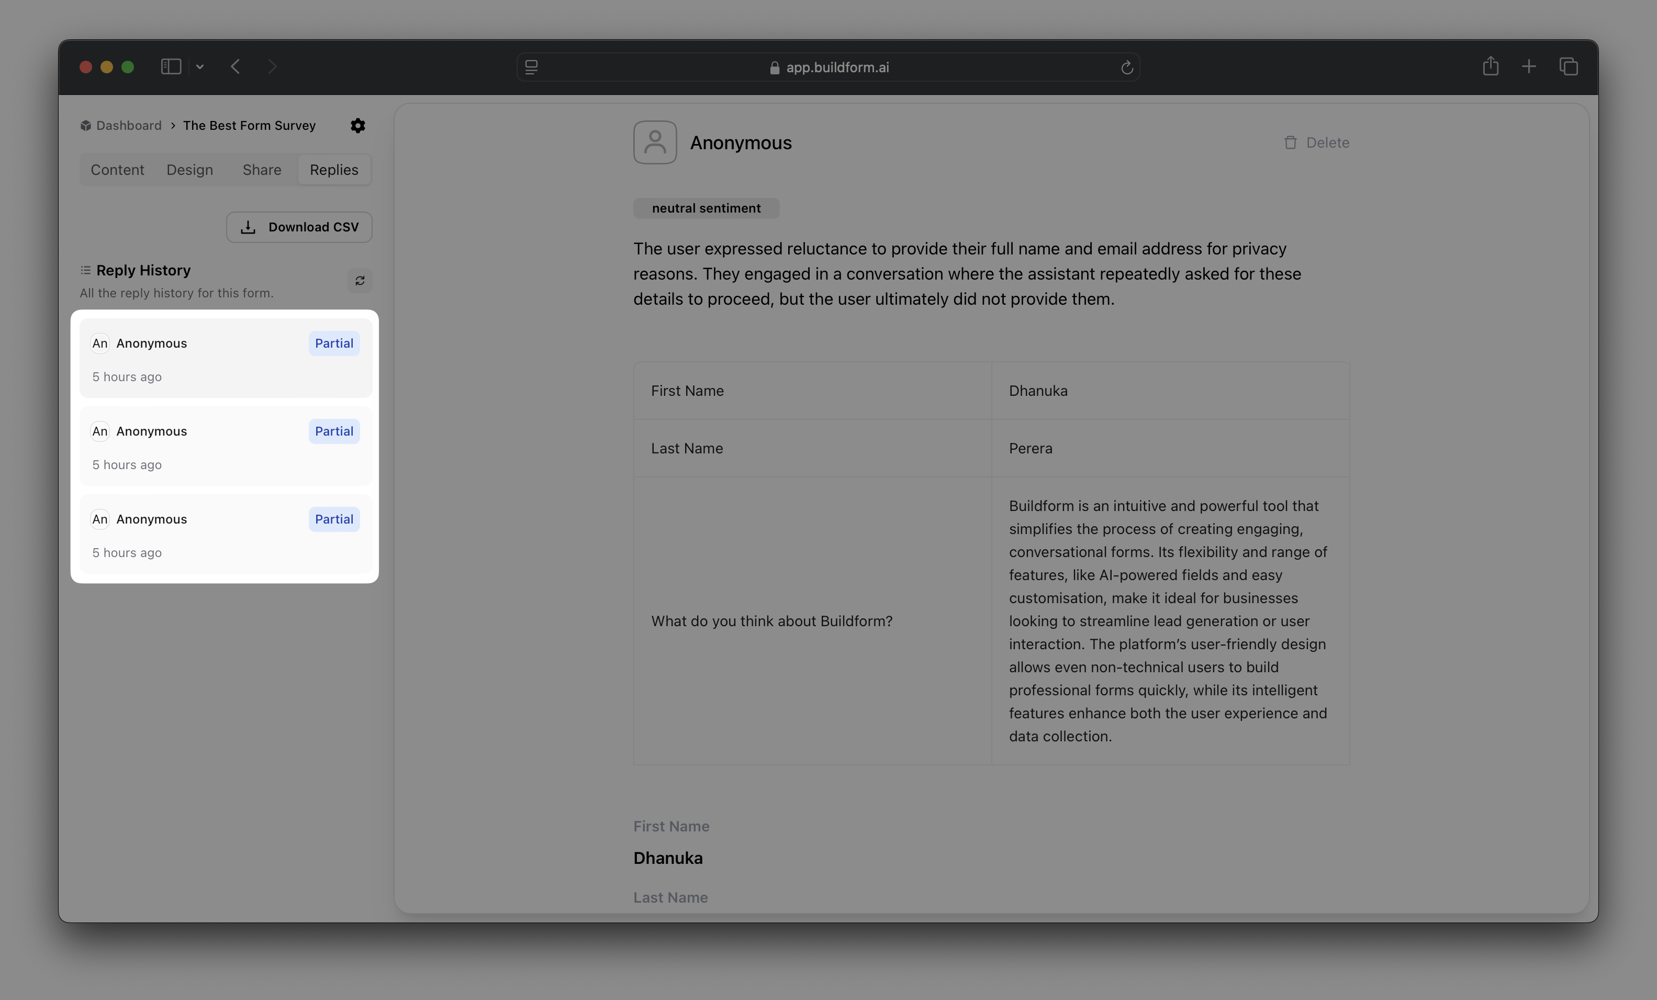Screen dimensions: 1657x1000
Task: Click the neutral sentiment badge
Action: (706, 208)
